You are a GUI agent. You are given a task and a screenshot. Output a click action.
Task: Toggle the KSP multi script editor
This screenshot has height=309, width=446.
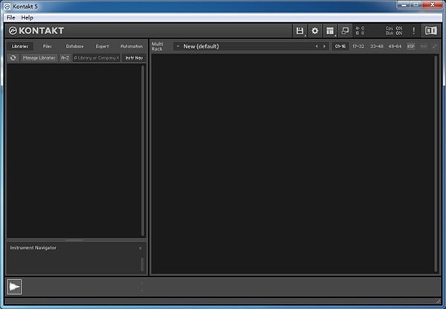[411, 46]
